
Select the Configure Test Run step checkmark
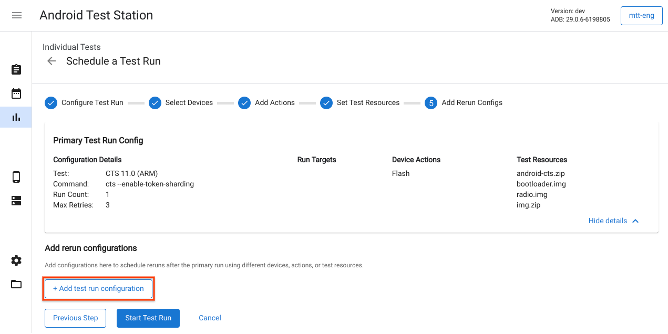(x=51, y=103)
